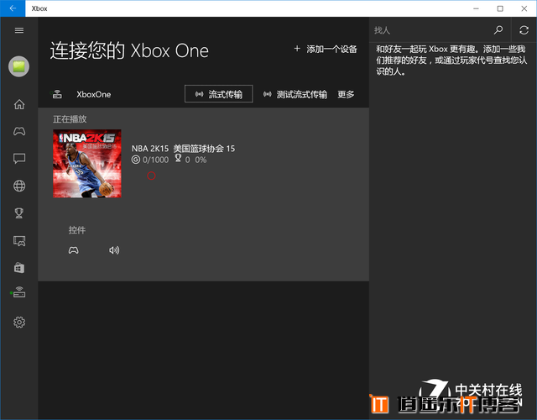
Task: Open Achievements trophy icon in sidebar
Action: point(19,213)
